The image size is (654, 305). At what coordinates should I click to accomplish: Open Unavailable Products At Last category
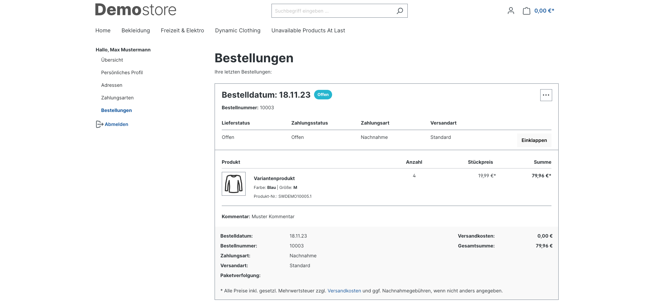tap(308, 31)
